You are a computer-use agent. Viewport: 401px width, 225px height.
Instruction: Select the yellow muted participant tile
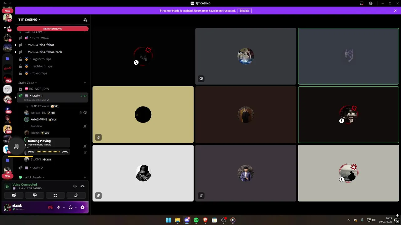click(x=143, y=115)
